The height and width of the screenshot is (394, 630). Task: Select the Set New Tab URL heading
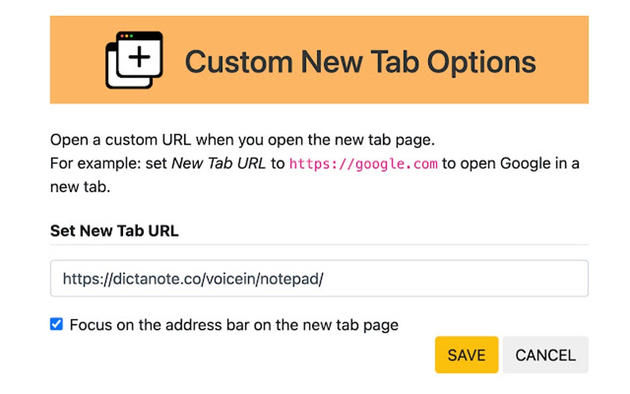pos(114,230)
